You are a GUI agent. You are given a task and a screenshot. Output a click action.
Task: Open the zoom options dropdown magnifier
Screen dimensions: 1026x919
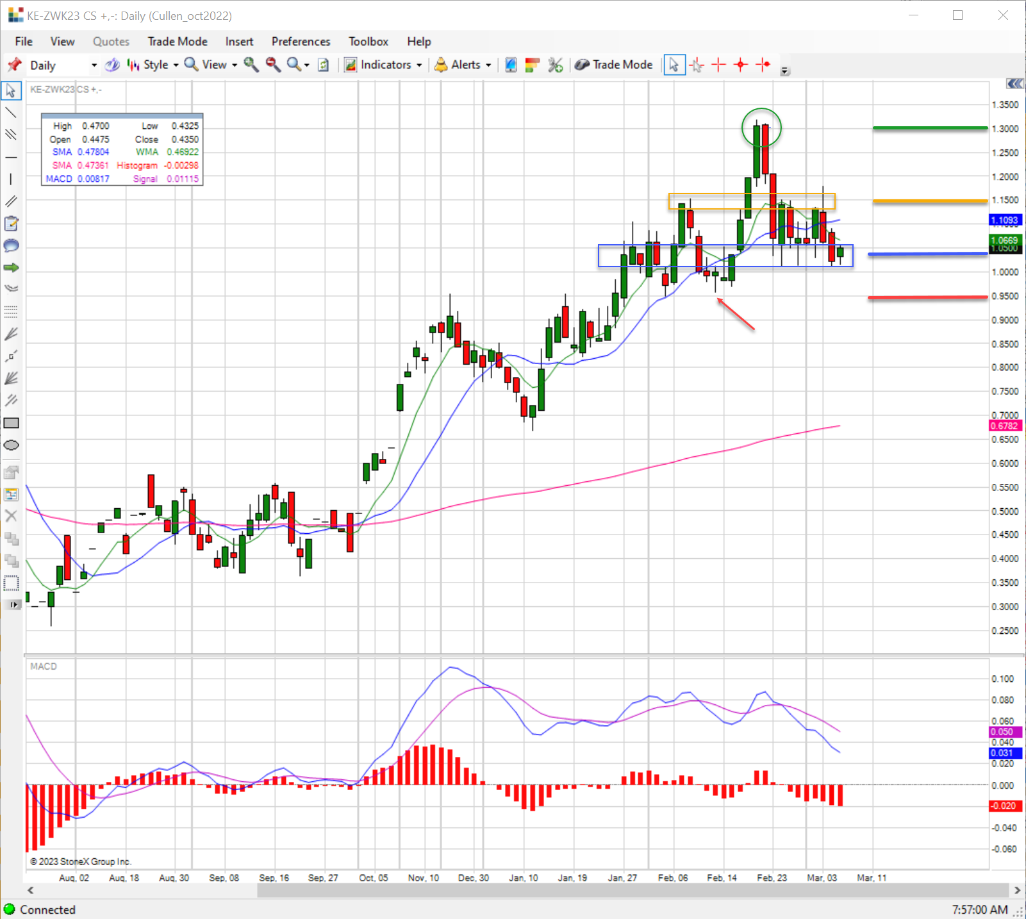click(x=298, y=65)
